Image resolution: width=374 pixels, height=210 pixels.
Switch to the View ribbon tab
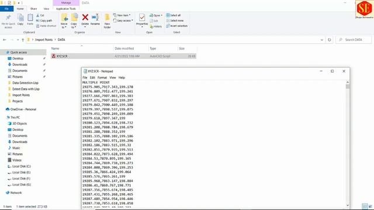(x=46, y=9)
